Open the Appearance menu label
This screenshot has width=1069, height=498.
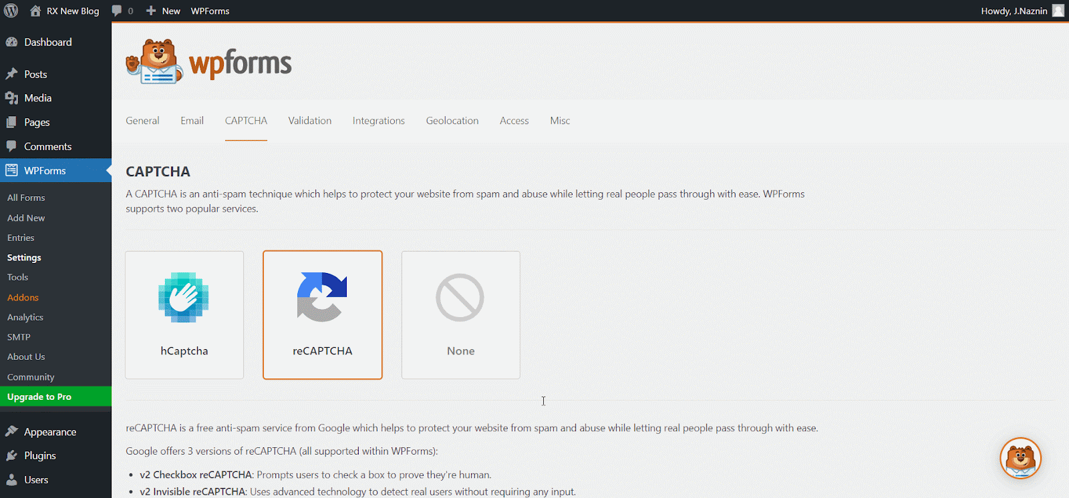coord(50,432)
